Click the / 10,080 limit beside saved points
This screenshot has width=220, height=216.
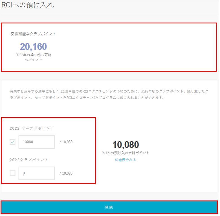click(66, 142)
